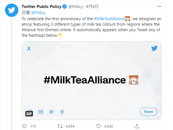173x130 pixels.
Task: Click the poll icon in composer
Action: (52, 112)
